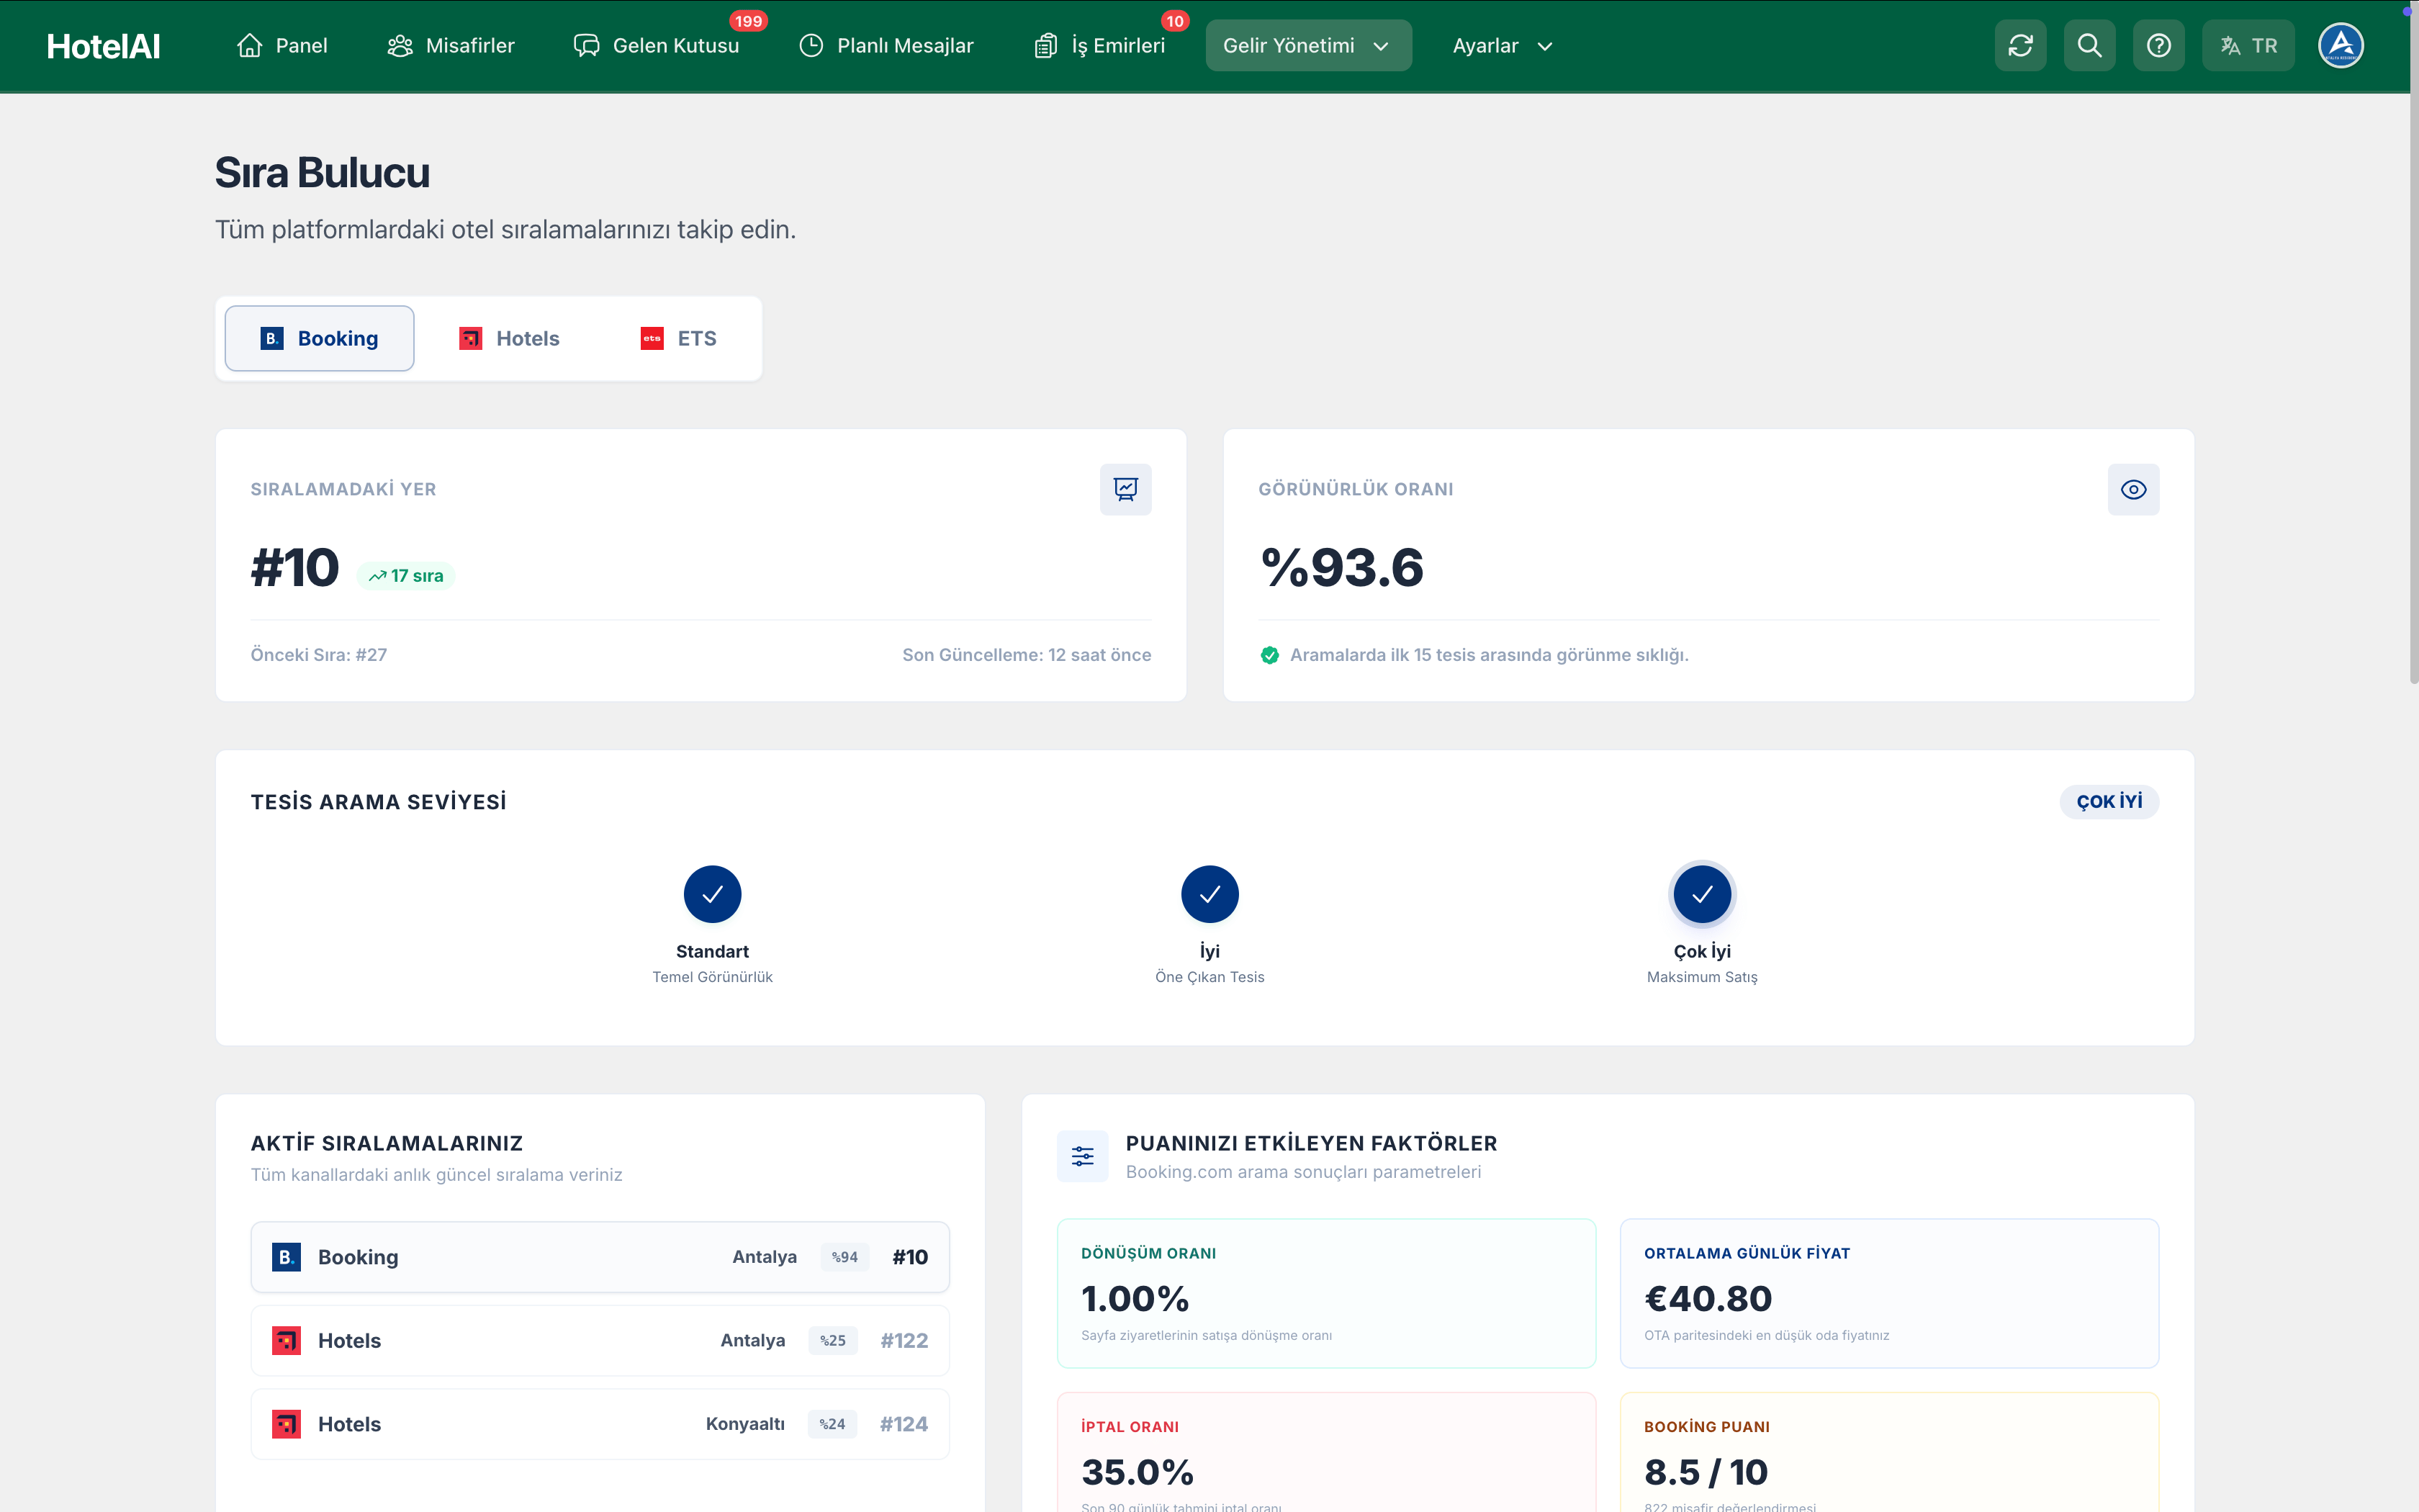Click Son Güncelleme: 12 saat önce

point(1027,655)
